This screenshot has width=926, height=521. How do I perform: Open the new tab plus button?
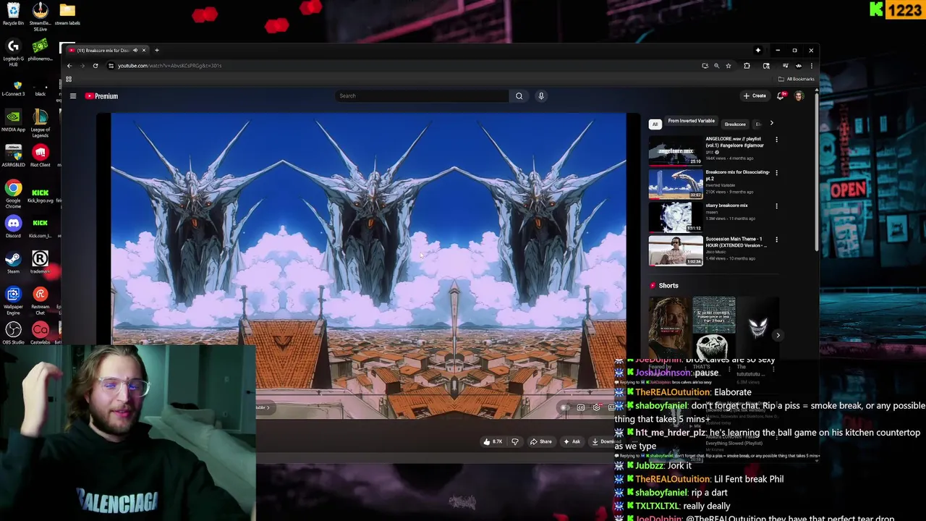point(157,50)
